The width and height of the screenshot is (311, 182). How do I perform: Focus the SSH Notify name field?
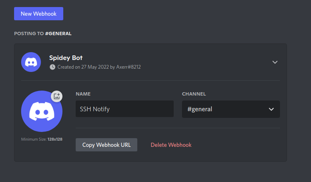click(x=124, y=109)
